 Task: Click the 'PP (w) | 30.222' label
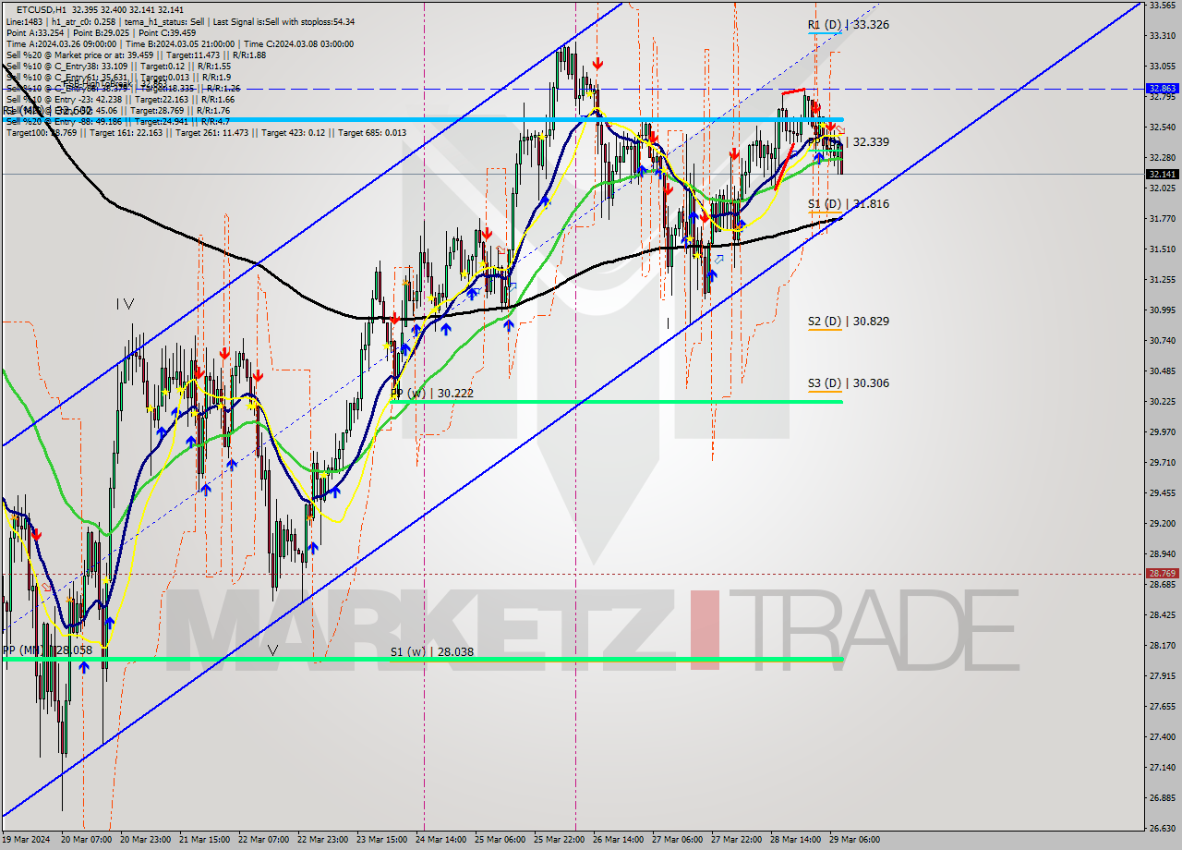click(432, 394)
